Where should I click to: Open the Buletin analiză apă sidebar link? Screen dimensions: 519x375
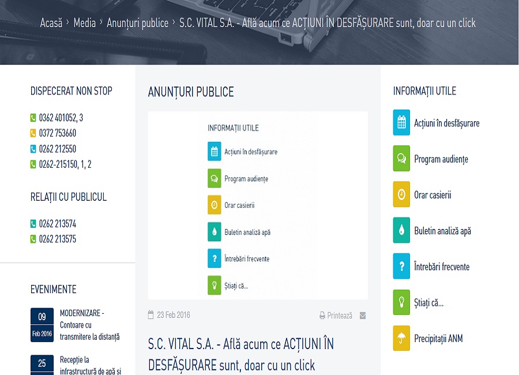point(442,231)
